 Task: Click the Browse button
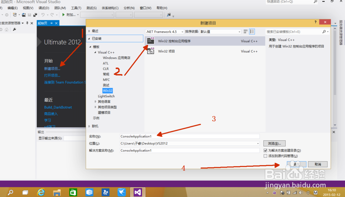click(x=274, y=143)
